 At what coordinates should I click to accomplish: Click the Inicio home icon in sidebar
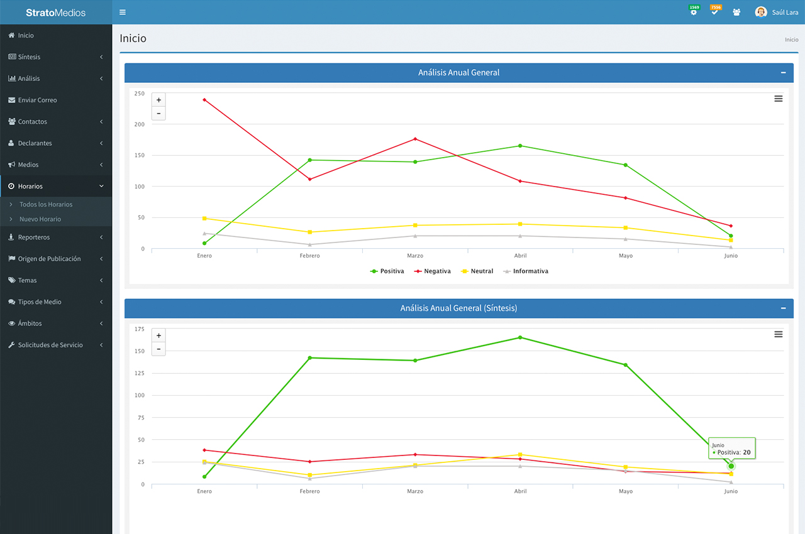pyautogui.click(x=12, y=36)
